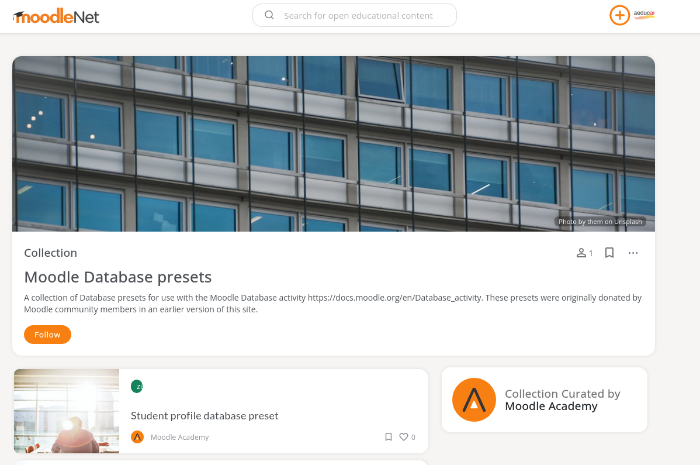Click the search magnifier icon
This screenshot has width=700, height=465.
pyautogui.click(x=269, y=15)
